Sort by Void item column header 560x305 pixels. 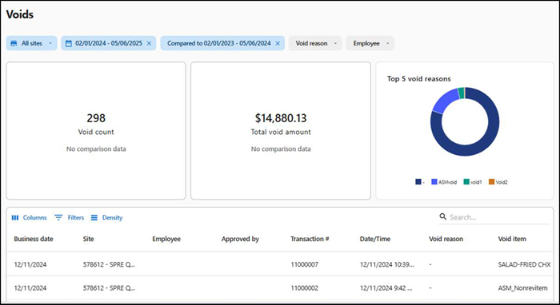pyautogui.click(x=512, y=239)
